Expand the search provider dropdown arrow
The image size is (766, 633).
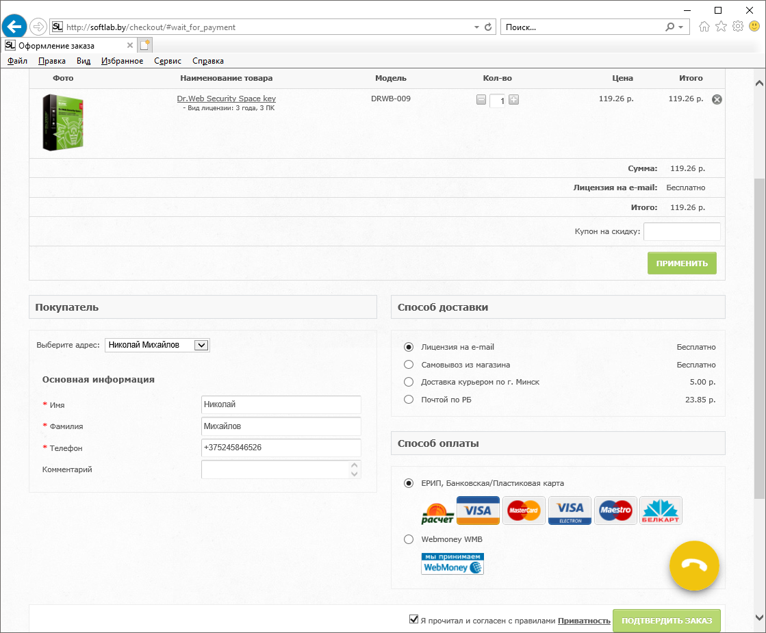pyautogui.click(x=681, y=27)
